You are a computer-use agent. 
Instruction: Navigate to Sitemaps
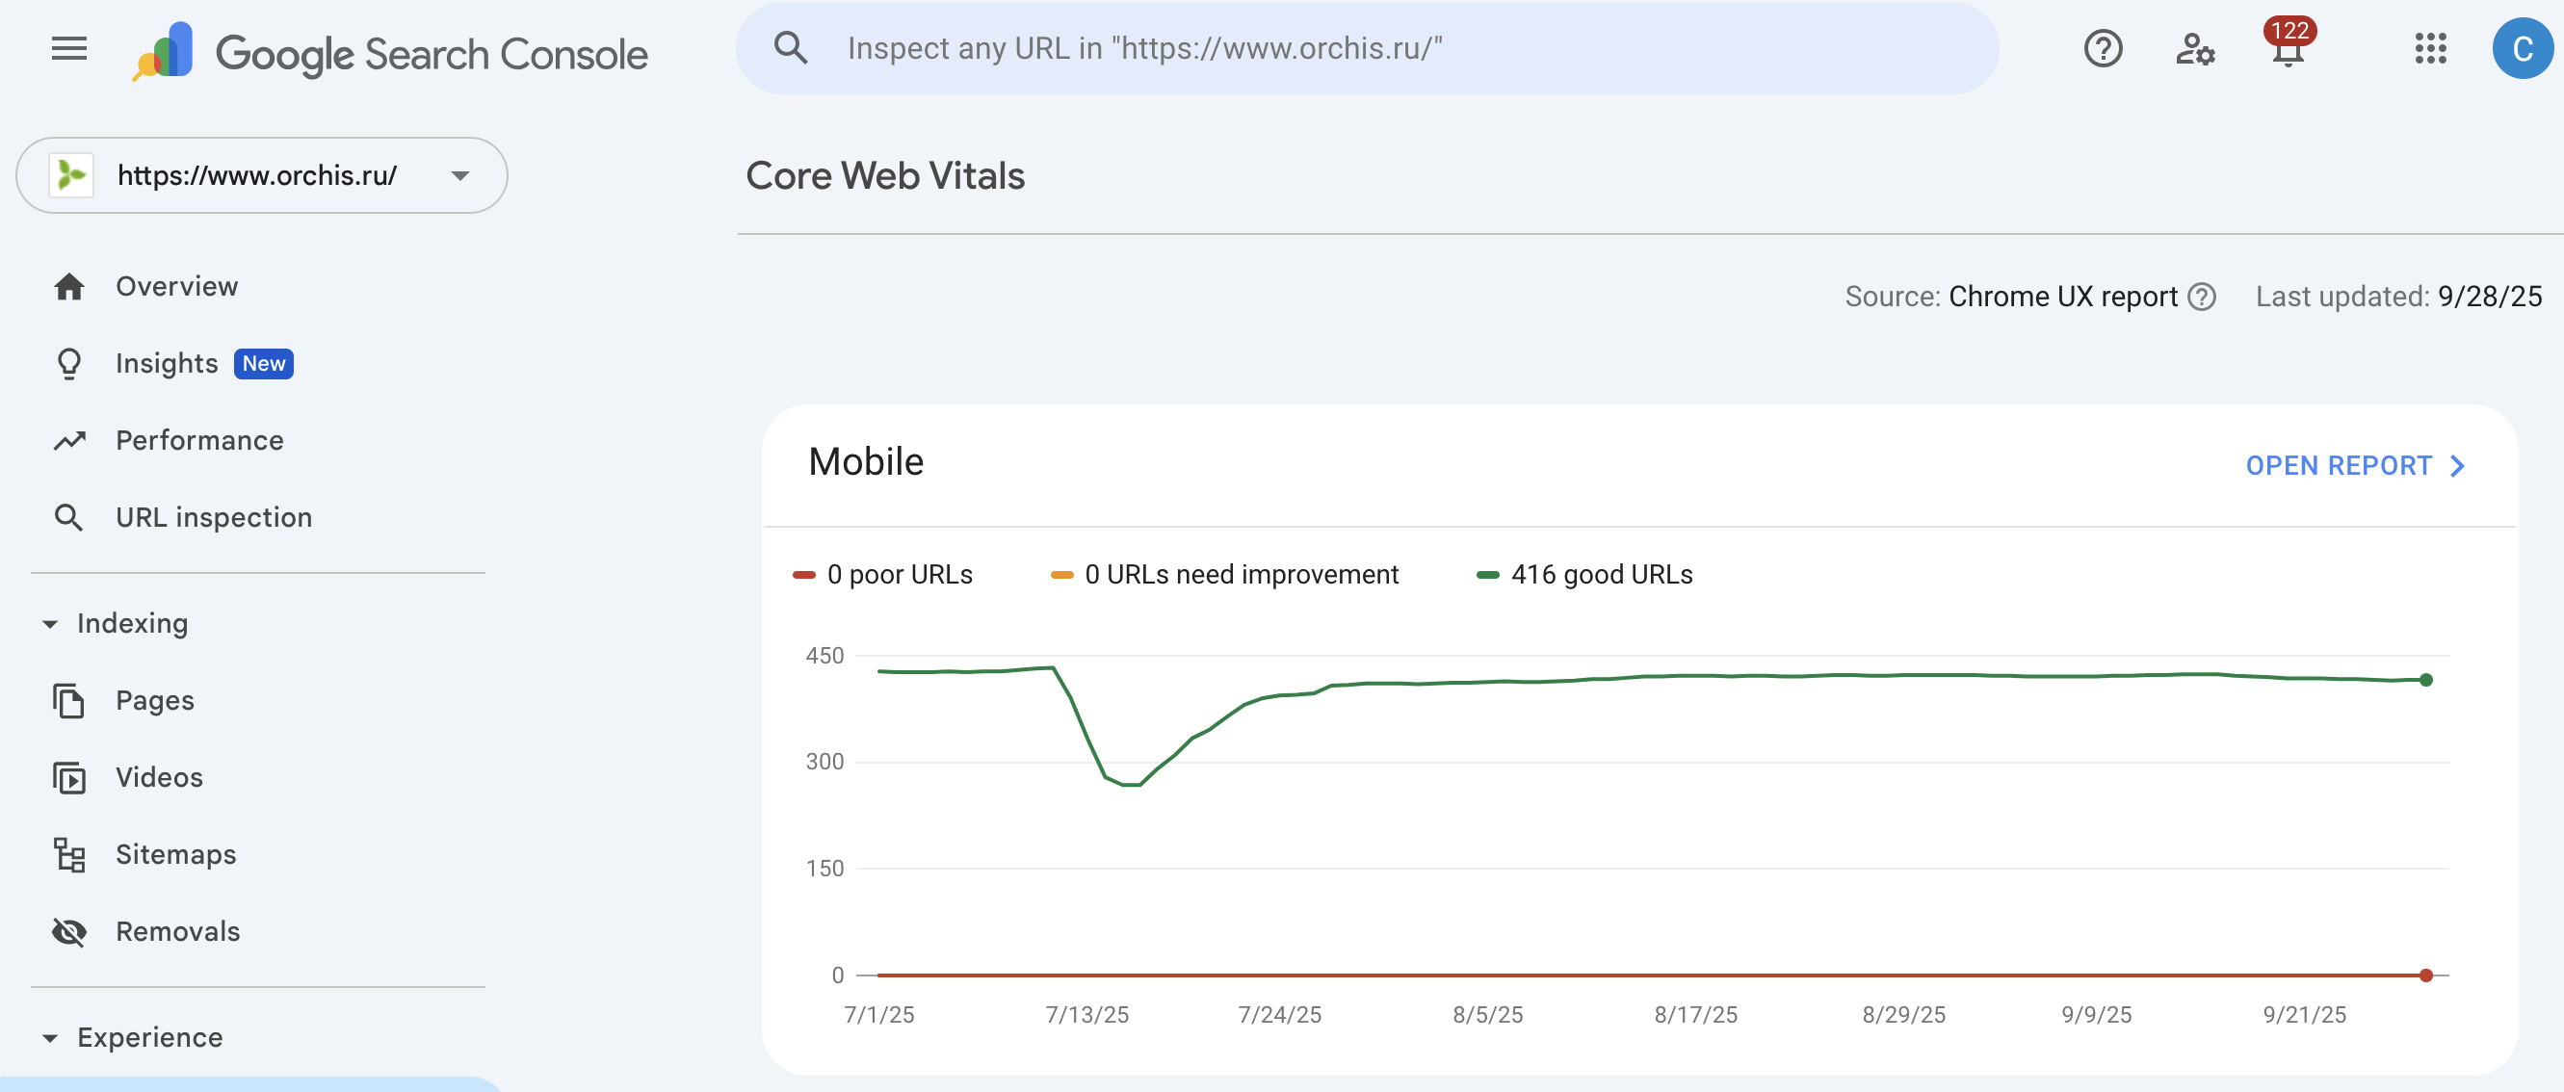pos(175,855)
